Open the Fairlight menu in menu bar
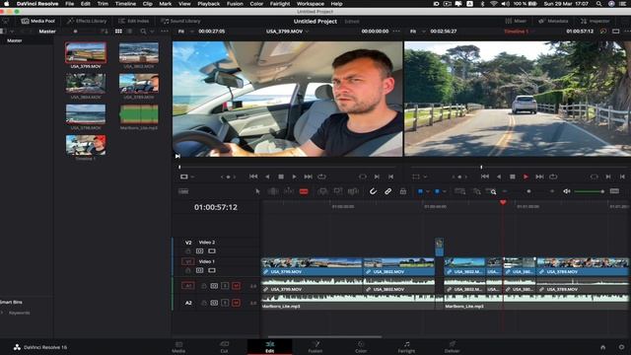The image size is (631, 355). point(280,4)
